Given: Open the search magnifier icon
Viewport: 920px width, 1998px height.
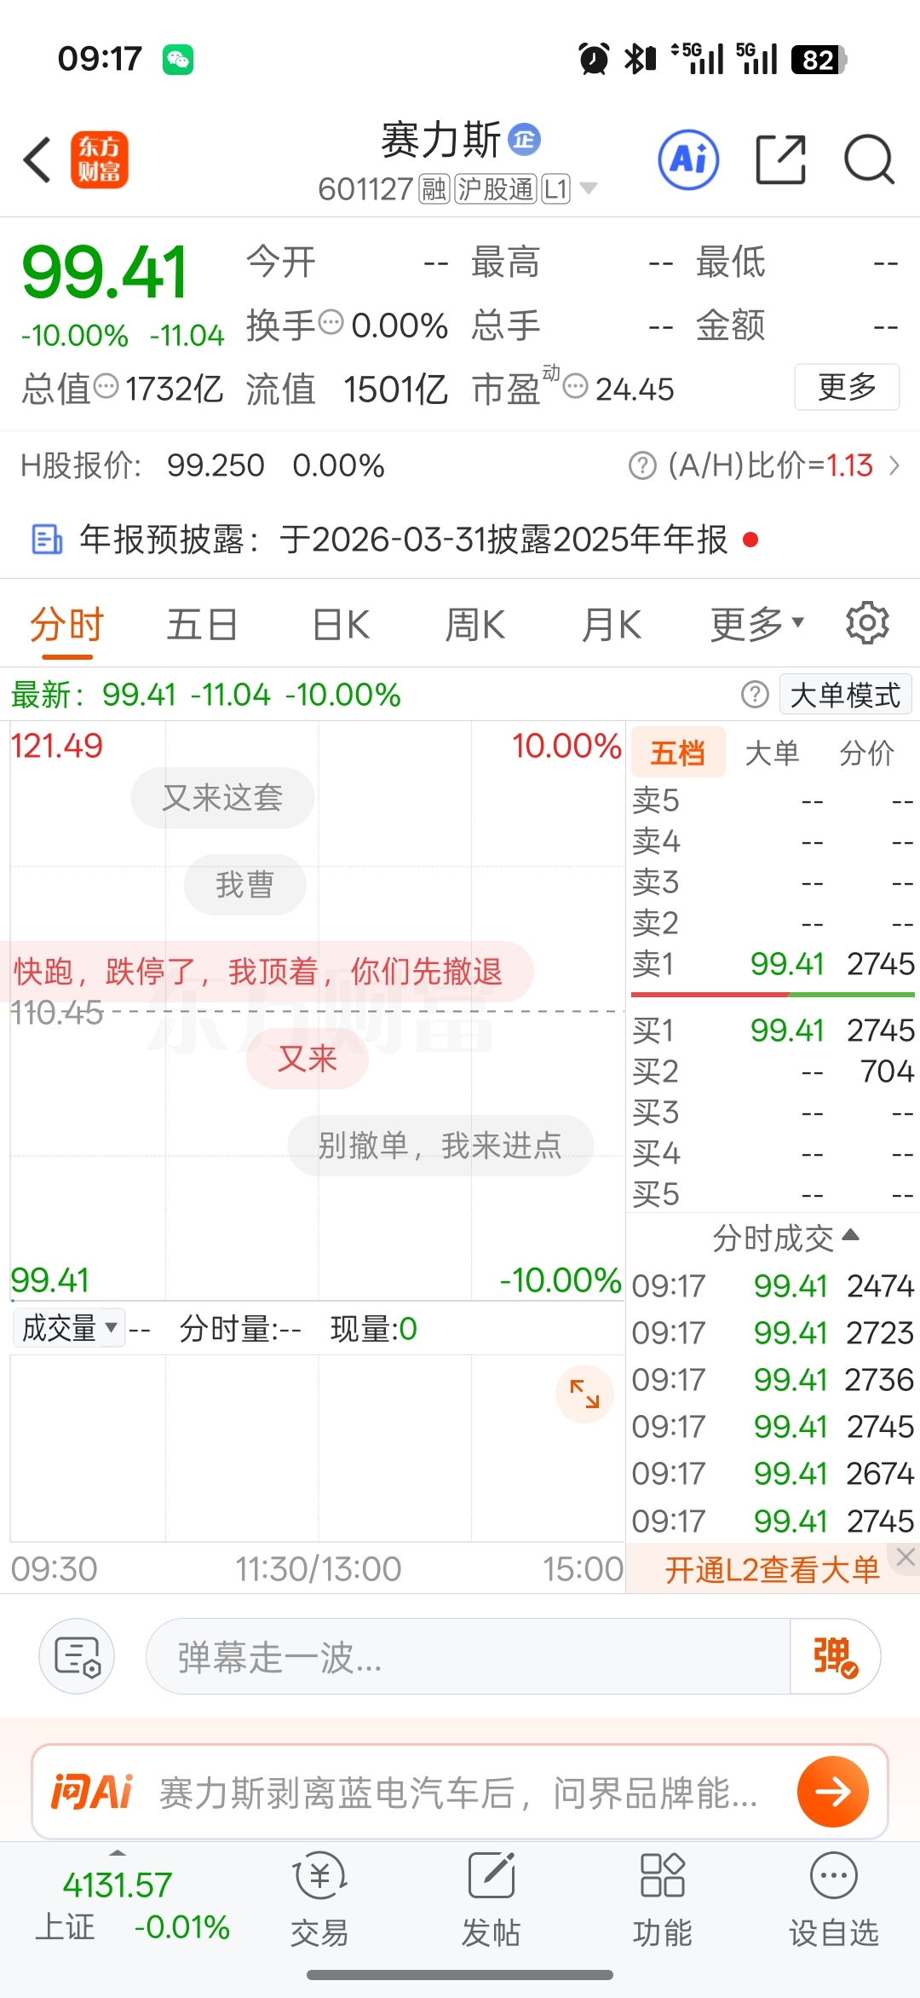Looking at the screenshot, I should (868, 159).
